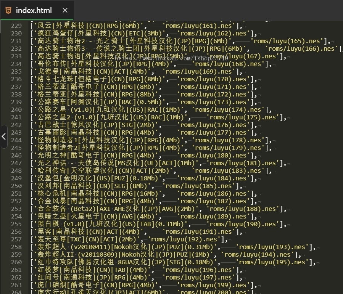Click the string starting '哥伦布传' on line 234

click(x=103, y=64)
